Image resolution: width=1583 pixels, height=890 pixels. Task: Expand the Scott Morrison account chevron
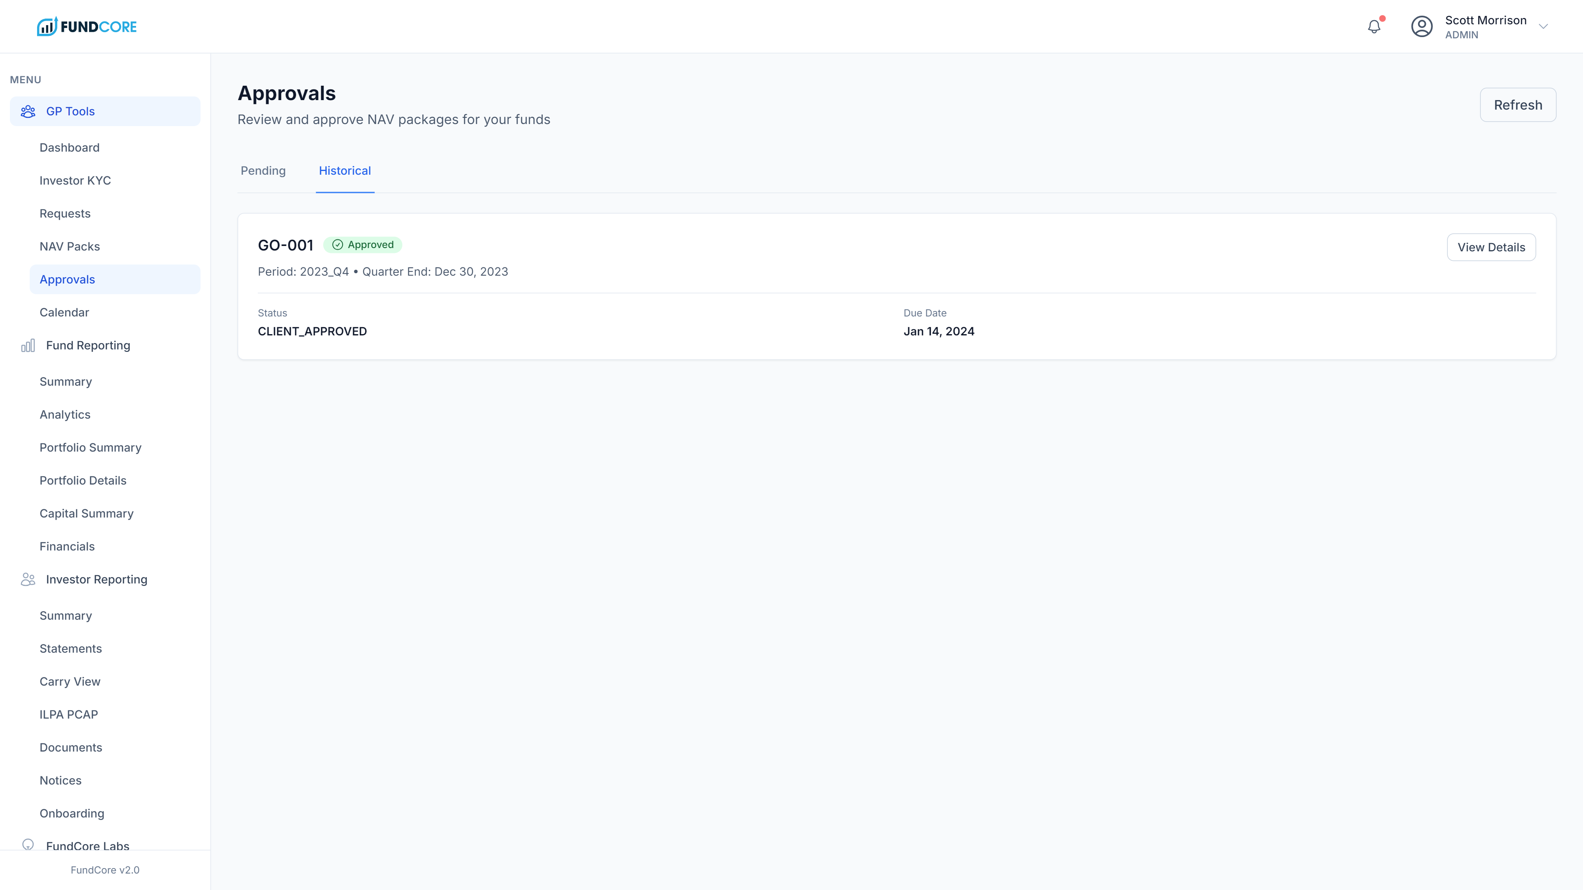point(1543,26)
